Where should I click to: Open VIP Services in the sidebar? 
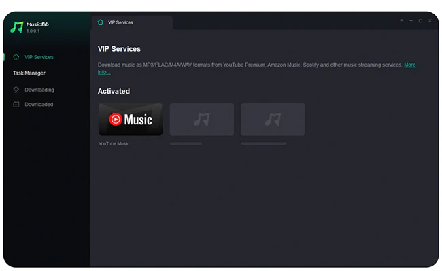pyautogui.click(x=39, y=57)
